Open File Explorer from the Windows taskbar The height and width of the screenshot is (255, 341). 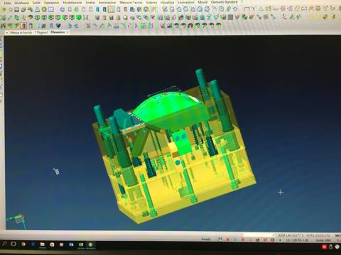pyautogui.click(x=43, y=244)
